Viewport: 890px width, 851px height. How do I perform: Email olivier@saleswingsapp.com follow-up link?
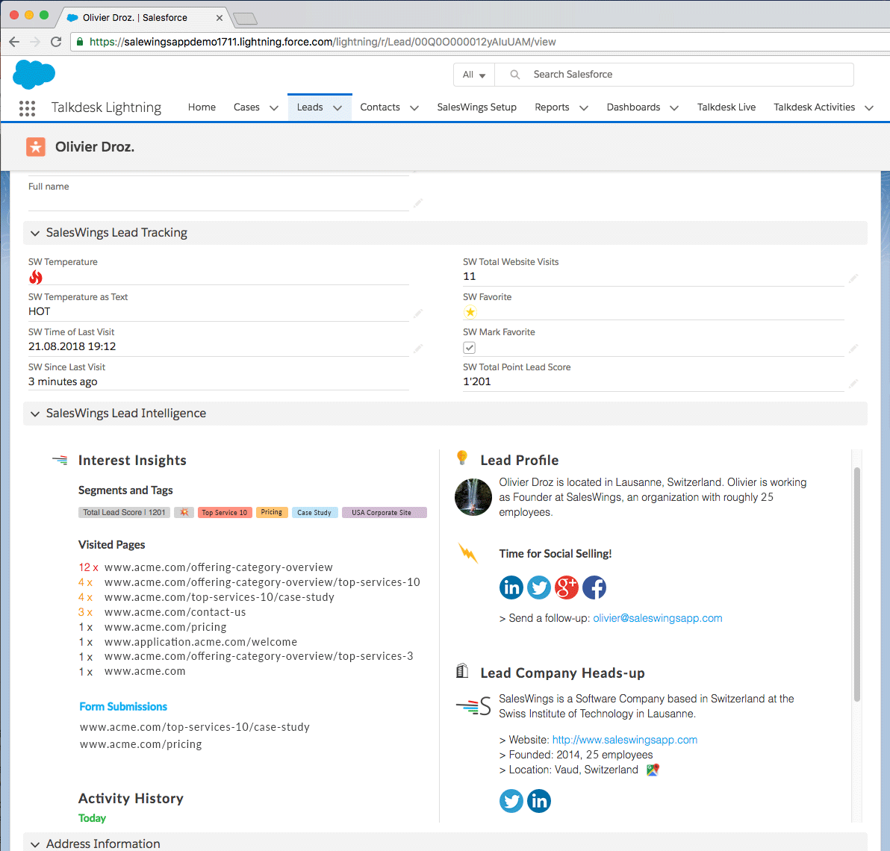click(x=658, y=618)
